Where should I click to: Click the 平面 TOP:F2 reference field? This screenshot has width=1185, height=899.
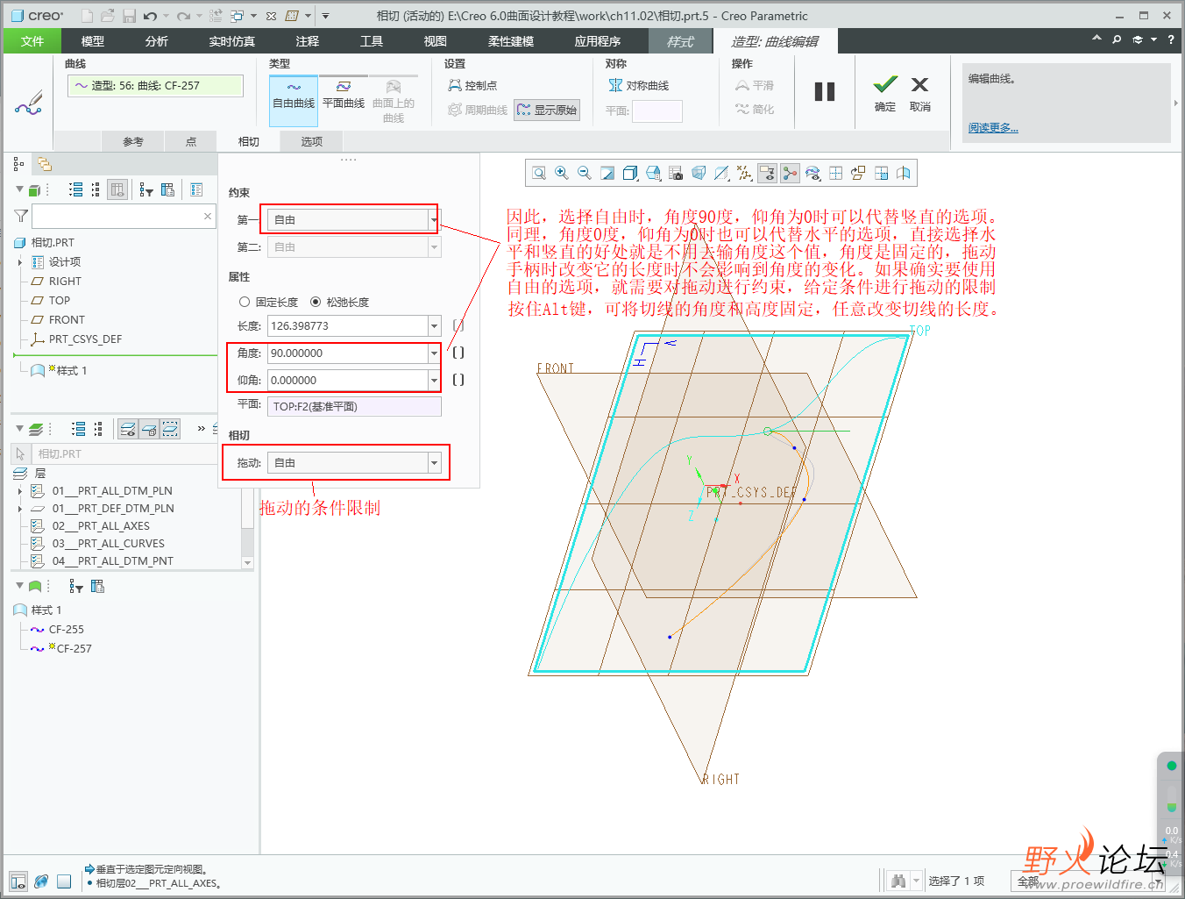(x=354, y=406)
